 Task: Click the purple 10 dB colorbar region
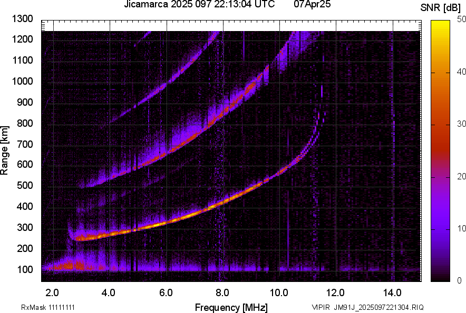point(440,229)
